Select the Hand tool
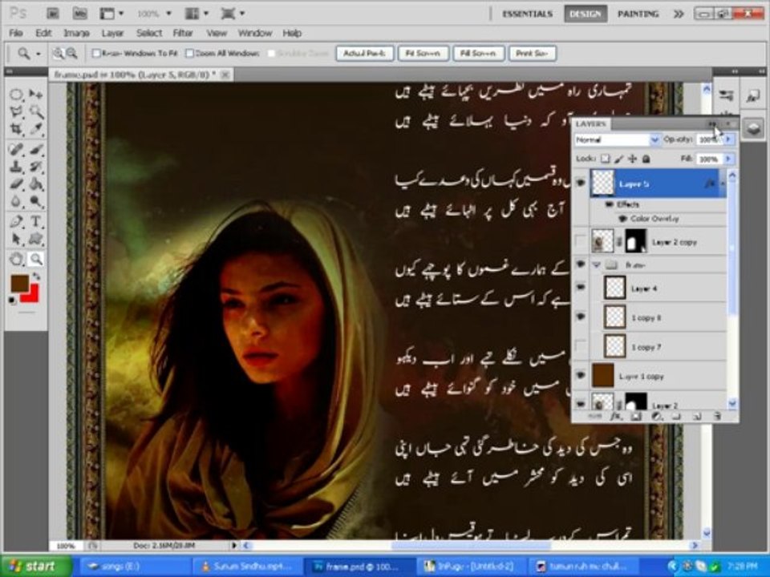Screen dimensions: 770x577 pyautogui.click(x=16, y=259)
